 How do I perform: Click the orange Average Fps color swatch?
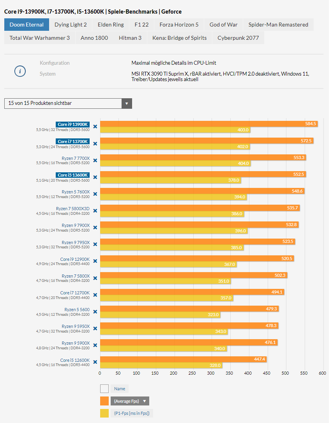click(104, 401)
